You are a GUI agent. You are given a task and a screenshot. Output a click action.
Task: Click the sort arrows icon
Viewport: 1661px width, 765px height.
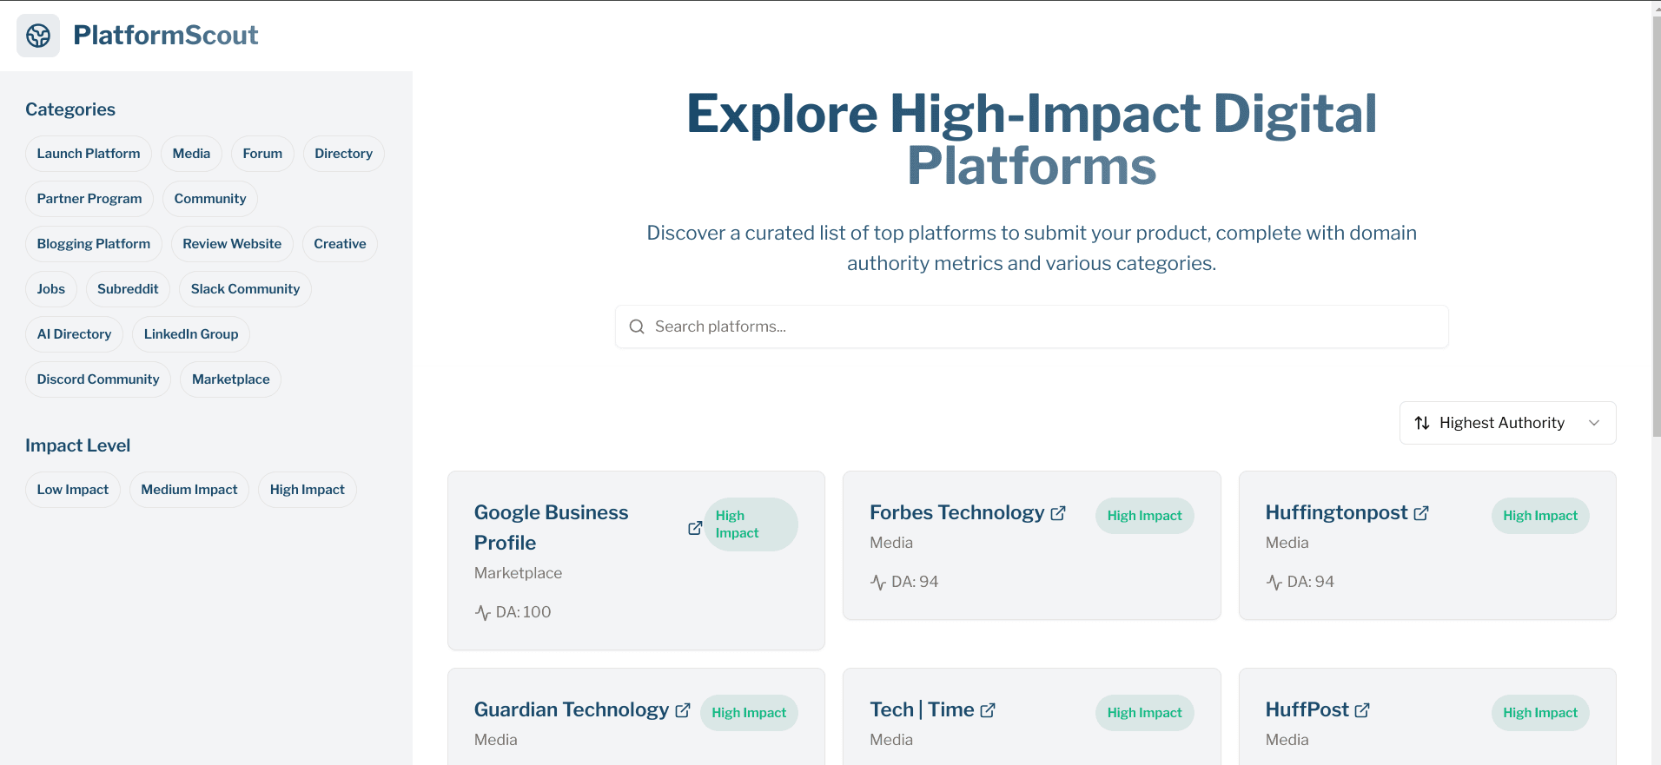coord(1422,423)
